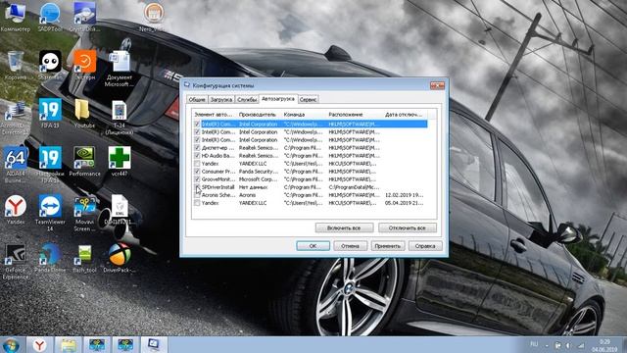The height and width of the screenshot is (353, 627).
Task: Launch Yandex browser from the taskbar
Action: click(x=39, y=345)
